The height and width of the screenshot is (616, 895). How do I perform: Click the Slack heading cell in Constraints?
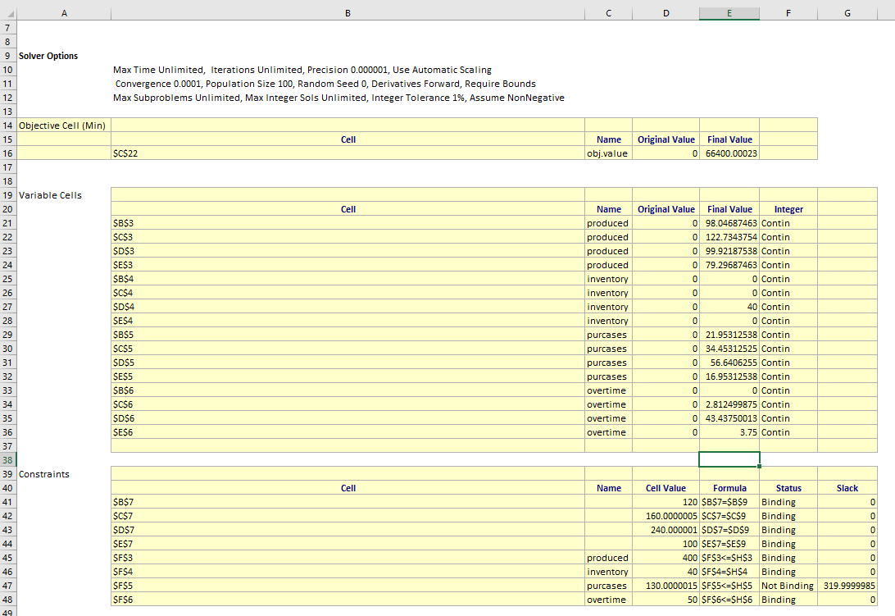847,488
